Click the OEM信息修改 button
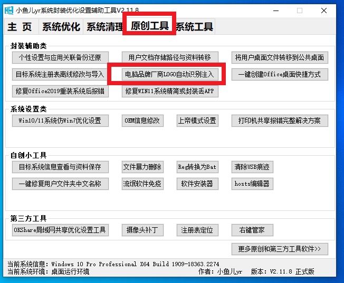The height and width of the screenshot is (283, 344). 142,120
